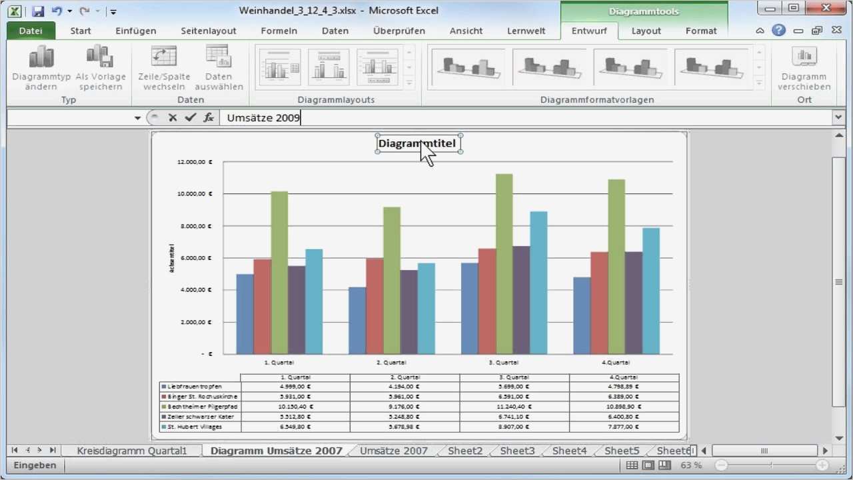Open Daten auswählen

click(219, 67)
